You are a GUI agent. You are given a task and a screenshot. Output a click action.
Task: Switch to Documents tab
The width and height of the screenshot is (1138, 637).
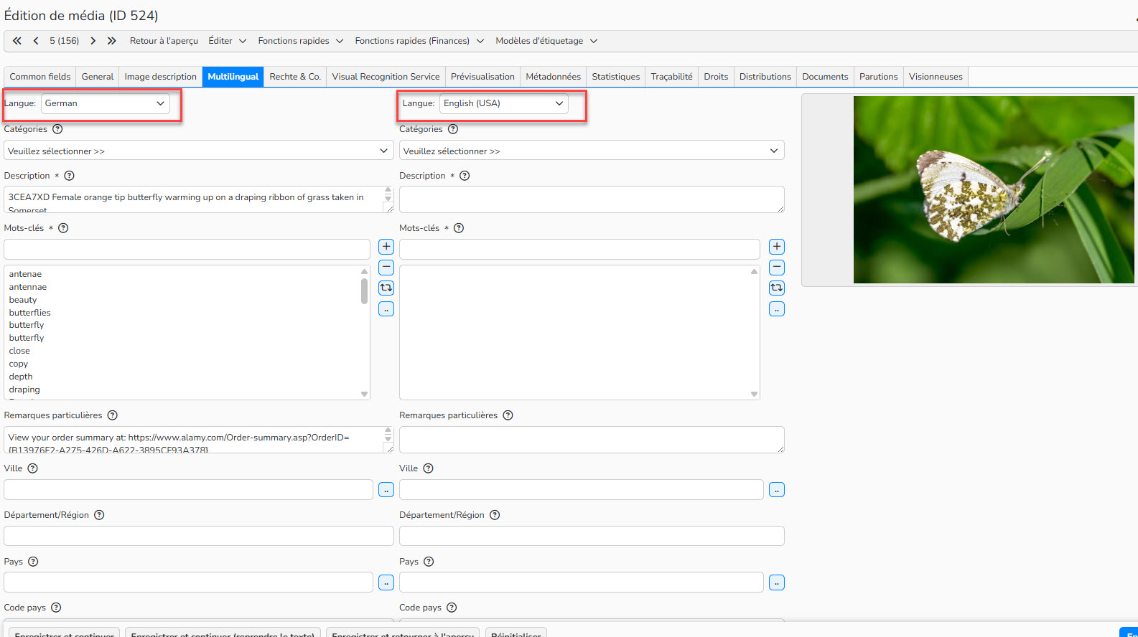[825, 77]
